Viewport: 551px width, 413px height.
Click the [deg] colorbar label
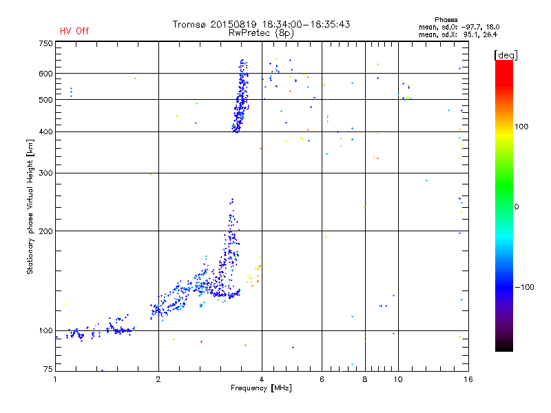(x=506, y=55)
